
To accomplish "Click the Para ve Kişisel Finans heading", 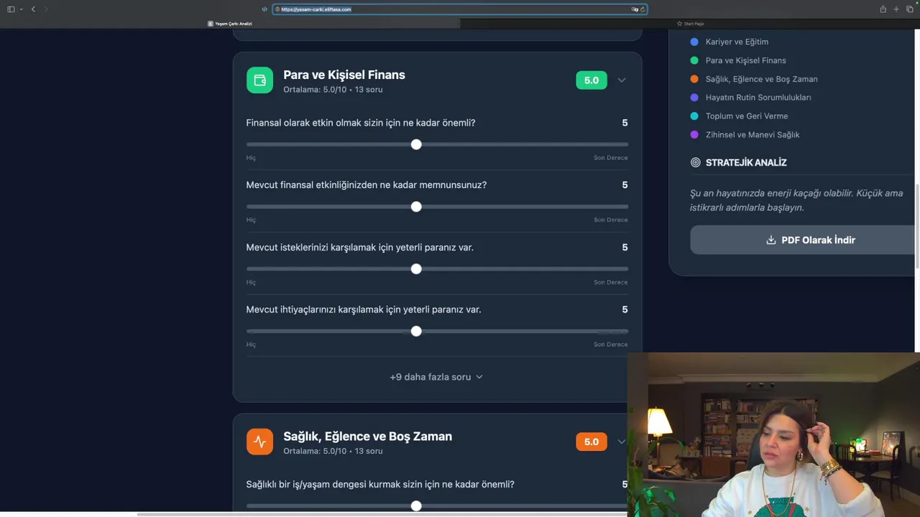I will tap(344, 75).
